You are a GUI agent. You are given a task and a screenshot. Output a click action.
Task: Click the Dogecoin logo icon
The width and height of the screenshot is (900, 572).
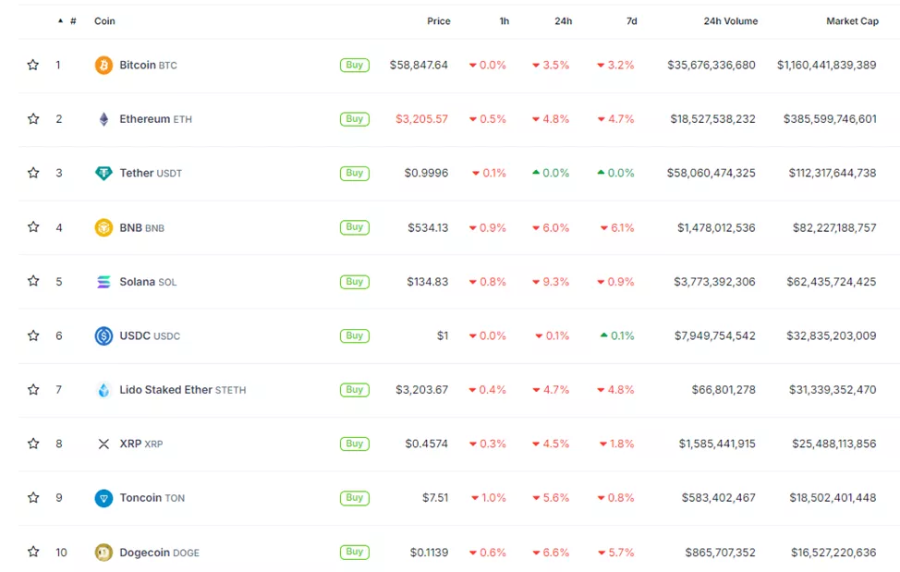coord(103,552)
